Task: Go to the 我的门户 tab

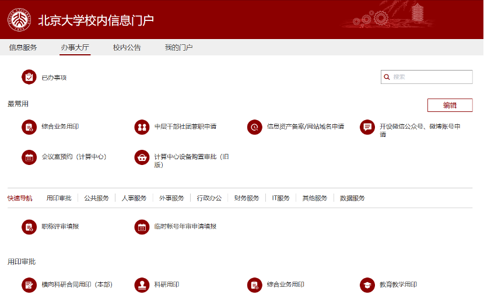Action: tap(178, 48)
